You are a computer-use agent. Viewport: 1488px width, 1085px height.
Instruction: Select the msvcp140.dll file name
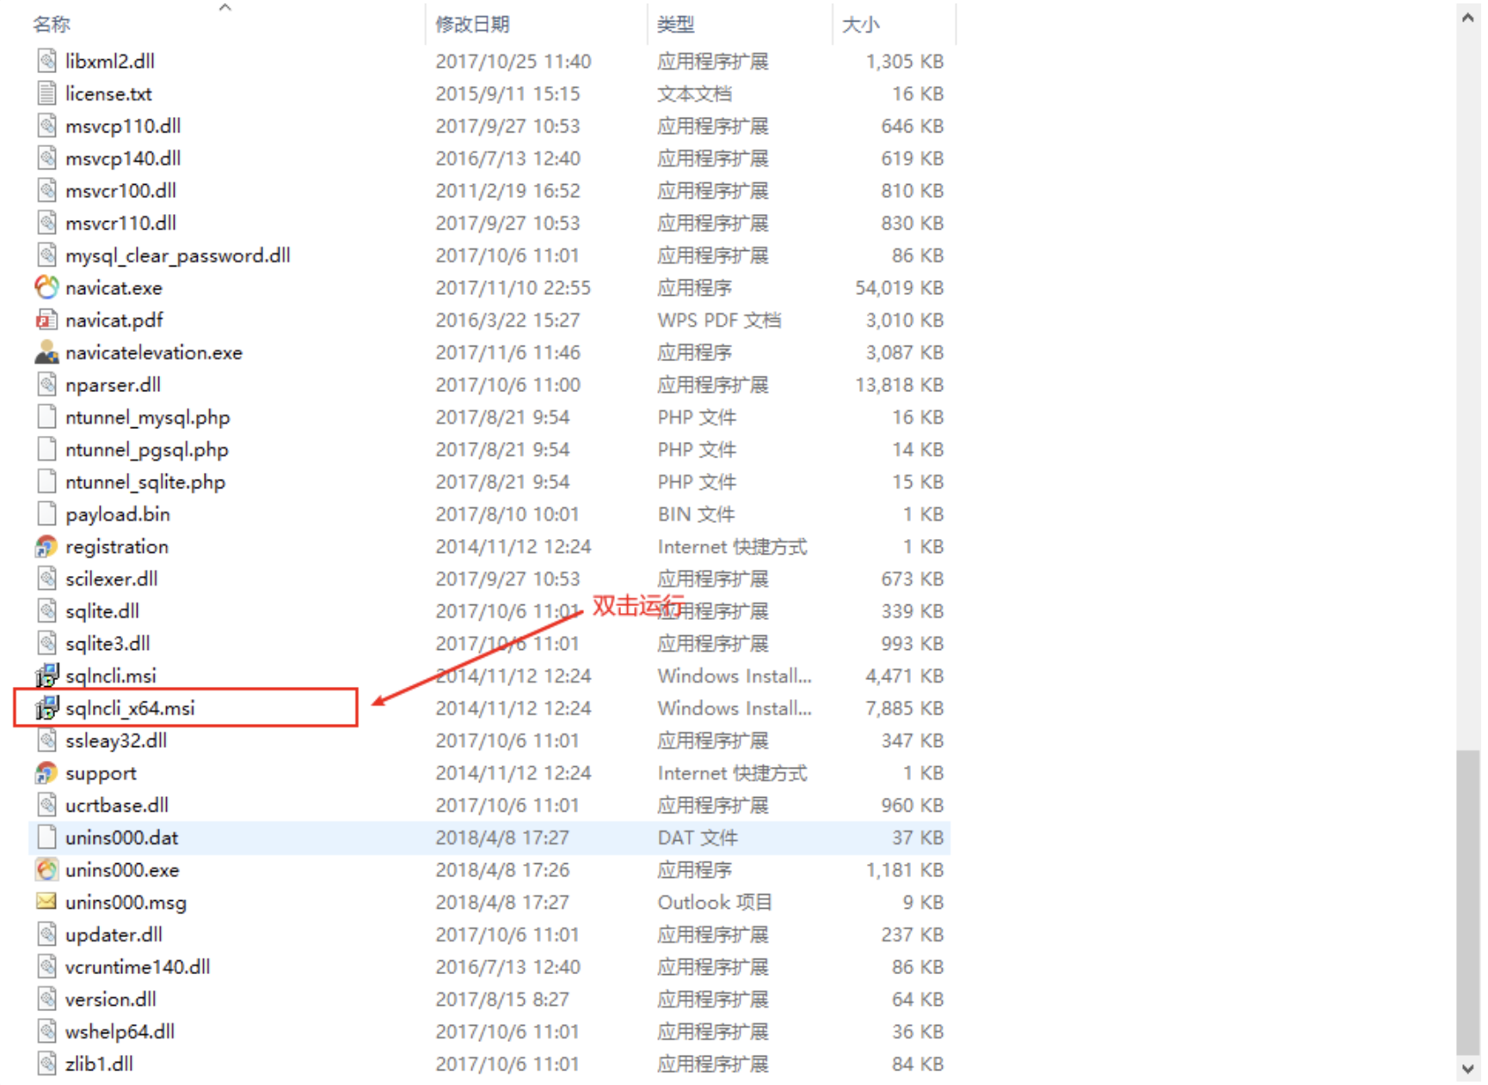tap(123, 158)
